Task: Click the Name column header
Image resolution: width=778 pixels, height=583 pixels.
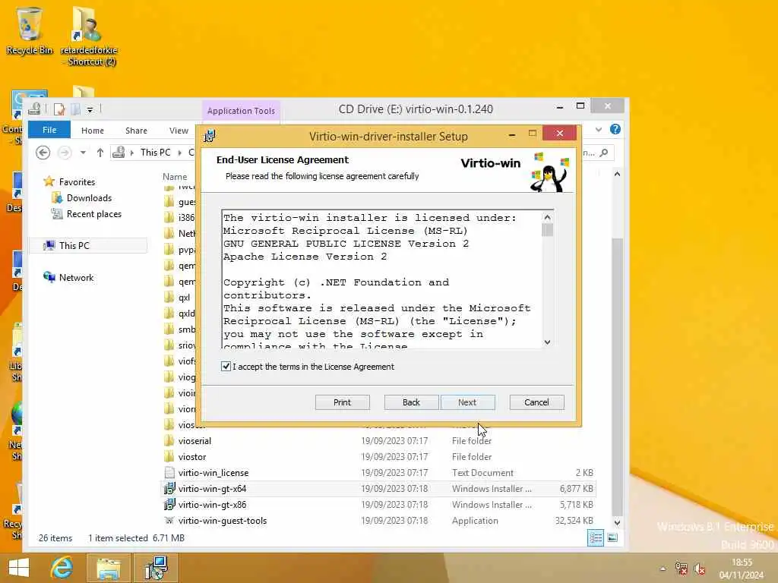Action: 175,176
